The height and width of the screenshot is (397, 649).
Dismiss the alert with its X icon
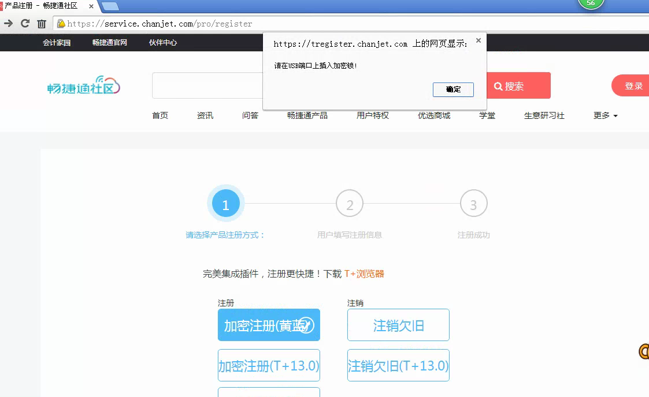point(479,40)
